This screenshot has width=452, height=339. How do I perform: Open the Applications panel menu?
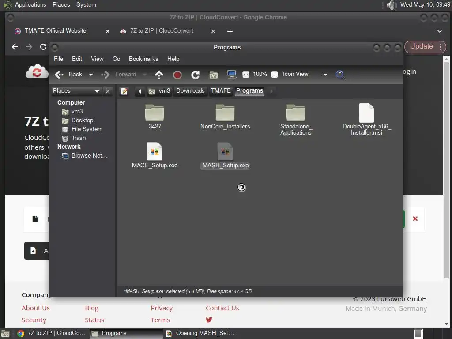[x=30, y=4]
